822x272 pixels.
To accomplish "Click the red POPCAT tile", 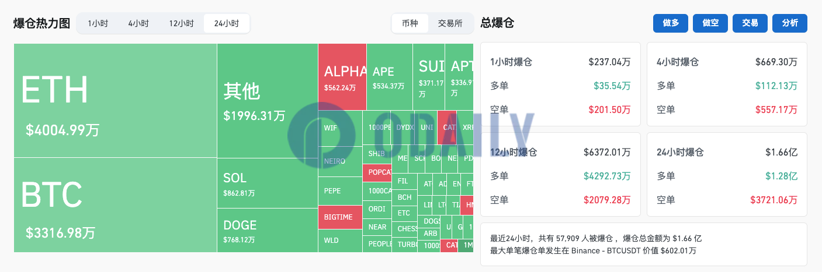I will pos(377,173).
